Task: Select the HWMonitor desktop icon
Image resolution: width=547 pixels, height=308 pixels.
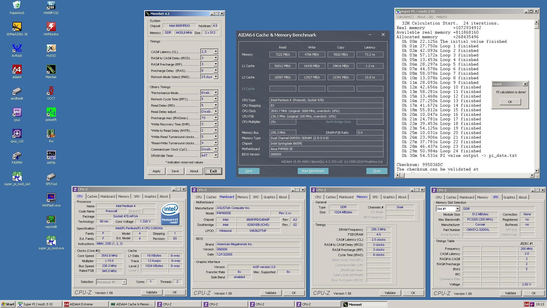Action: click(x=51, y=29)
